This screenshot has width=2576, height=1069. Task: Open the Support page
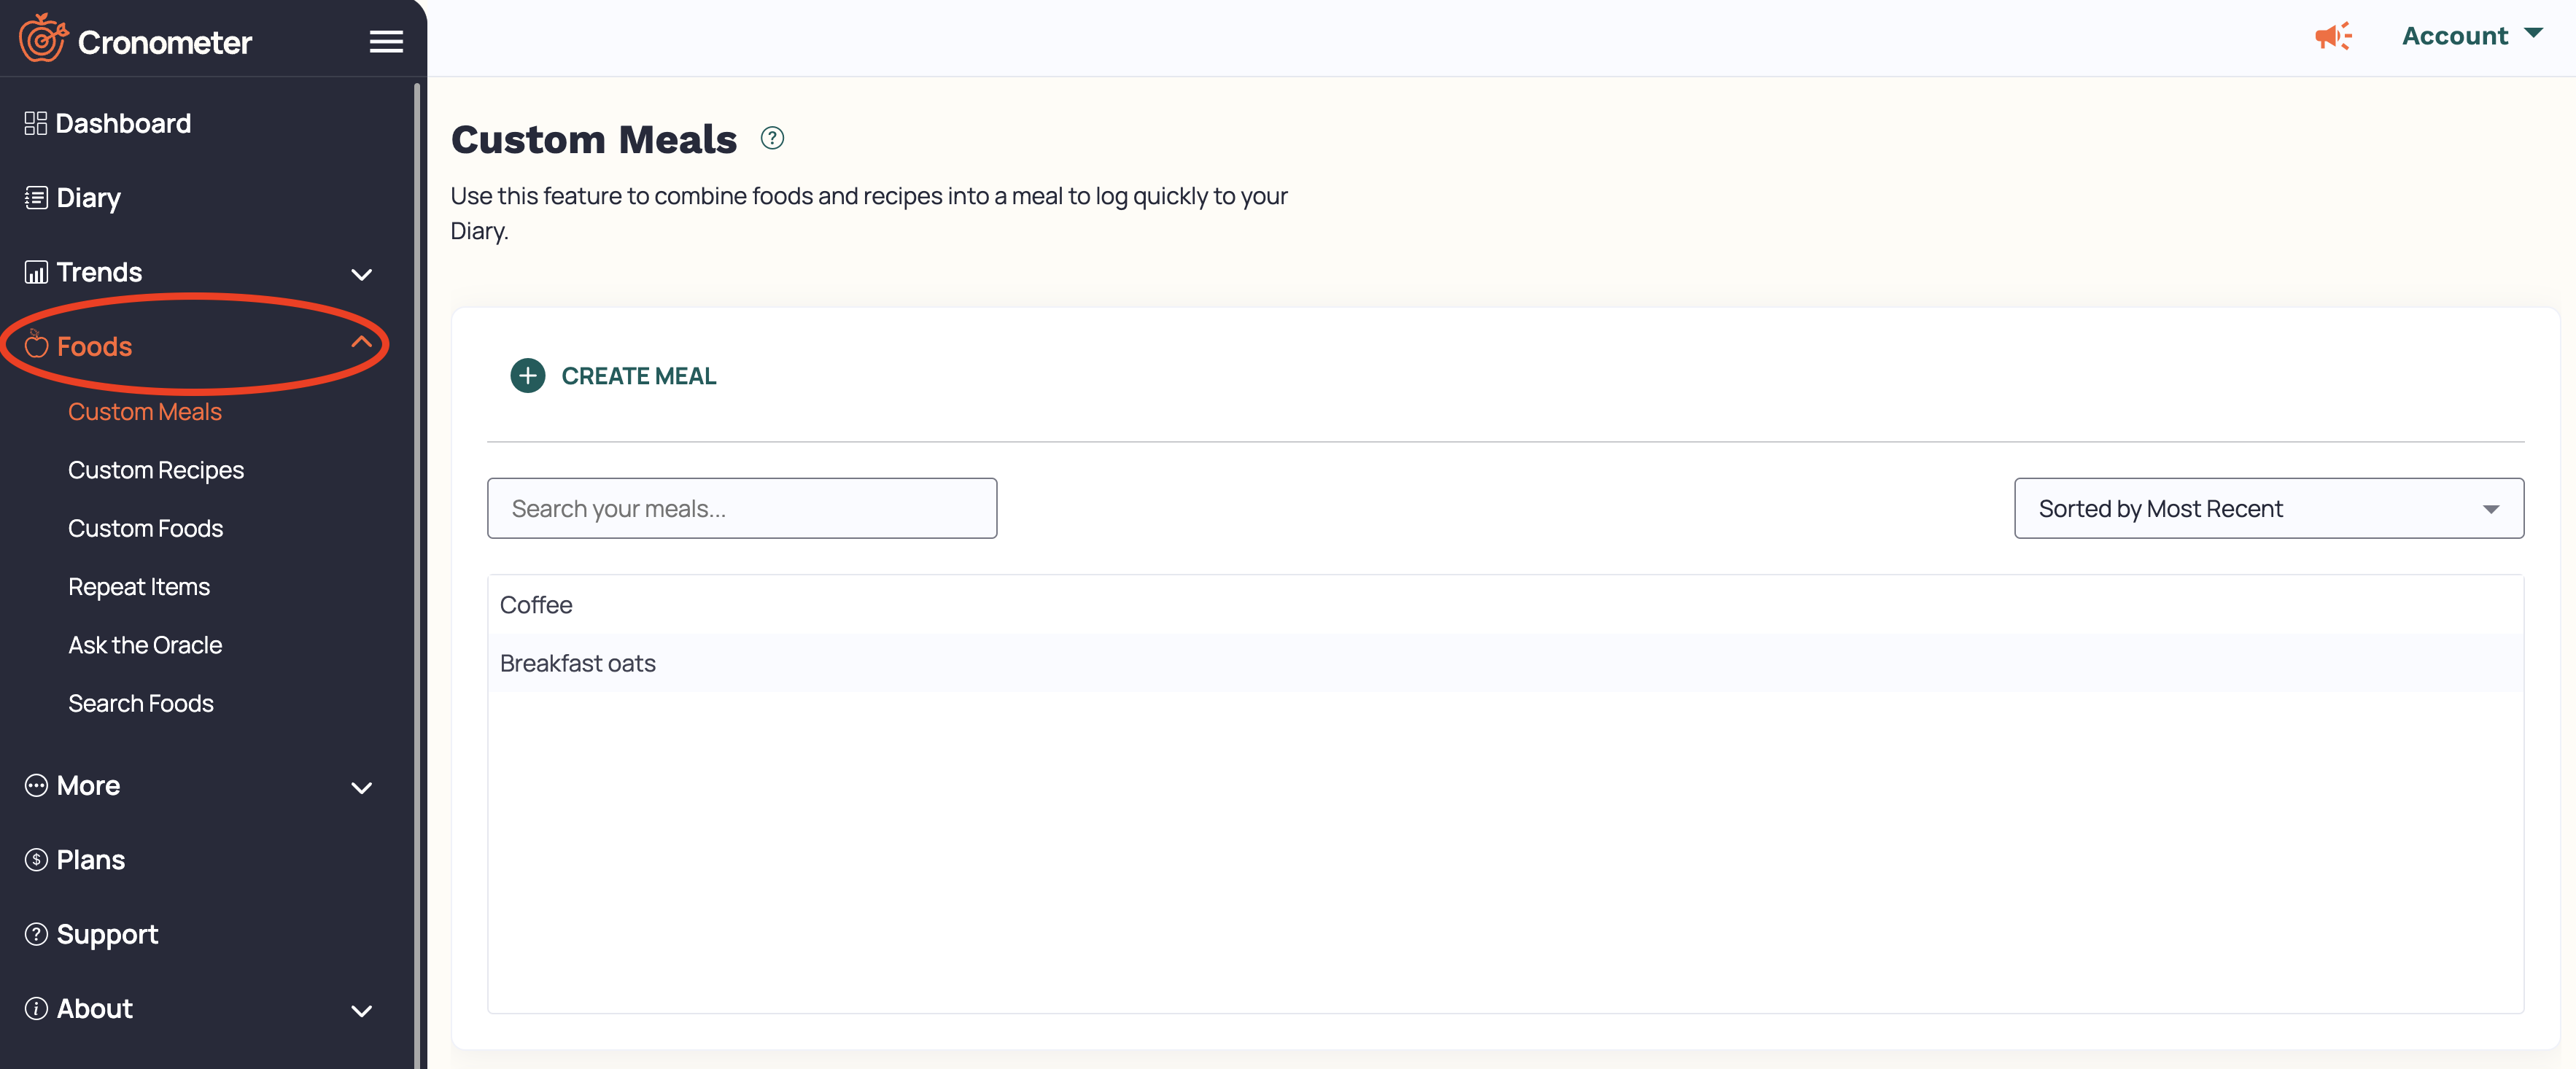pyautogui.click(x=107, y=934)
